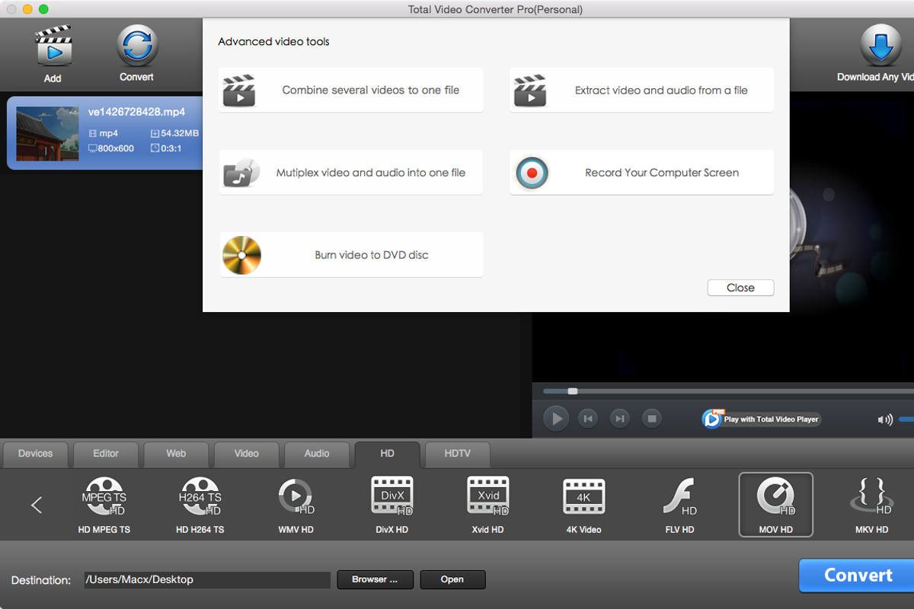Stop the preview playback
This screenshot has height=609, width=914.
click(651, 418)
